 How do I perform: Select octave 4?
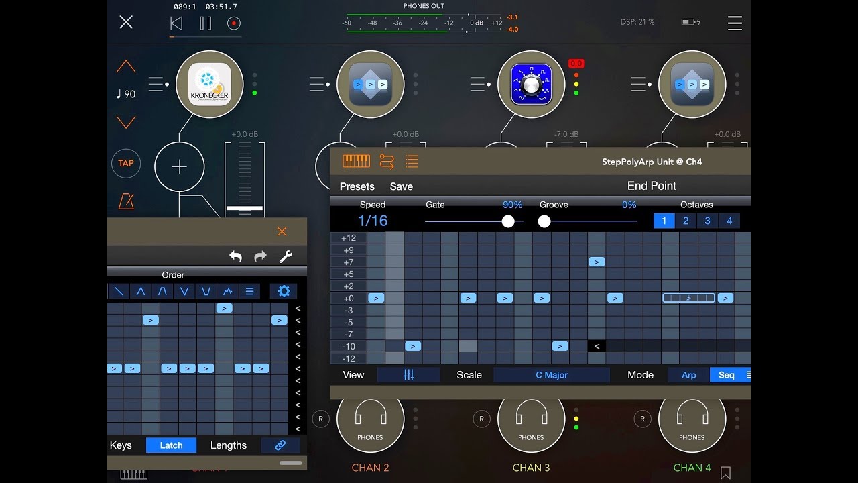(x=729, y=221)
